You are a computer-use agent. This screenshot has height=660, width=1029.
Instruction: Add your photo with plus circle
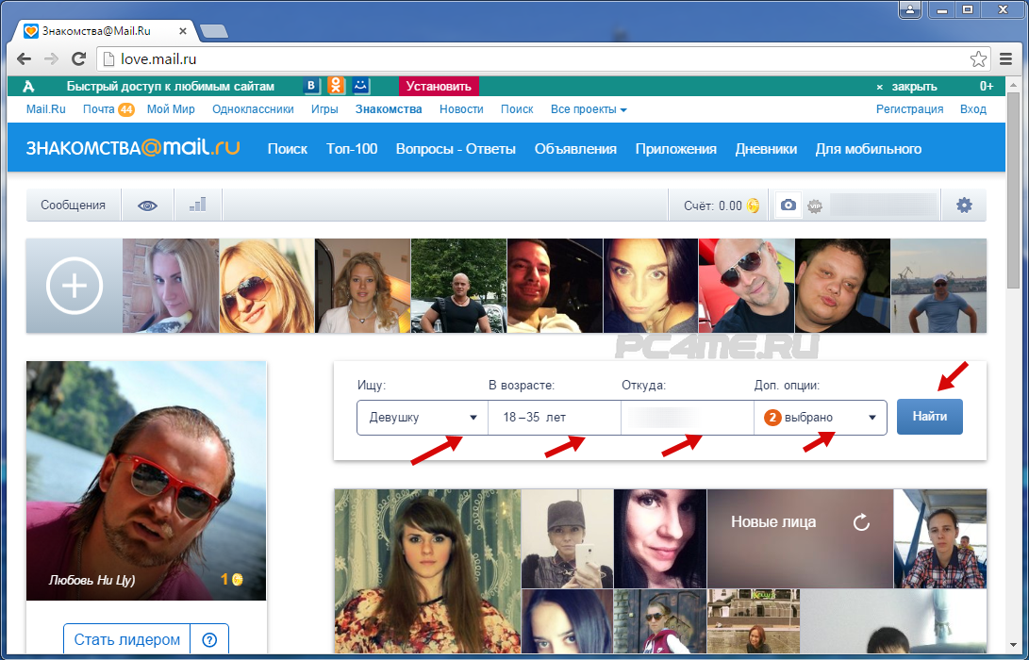pos(75,286)
